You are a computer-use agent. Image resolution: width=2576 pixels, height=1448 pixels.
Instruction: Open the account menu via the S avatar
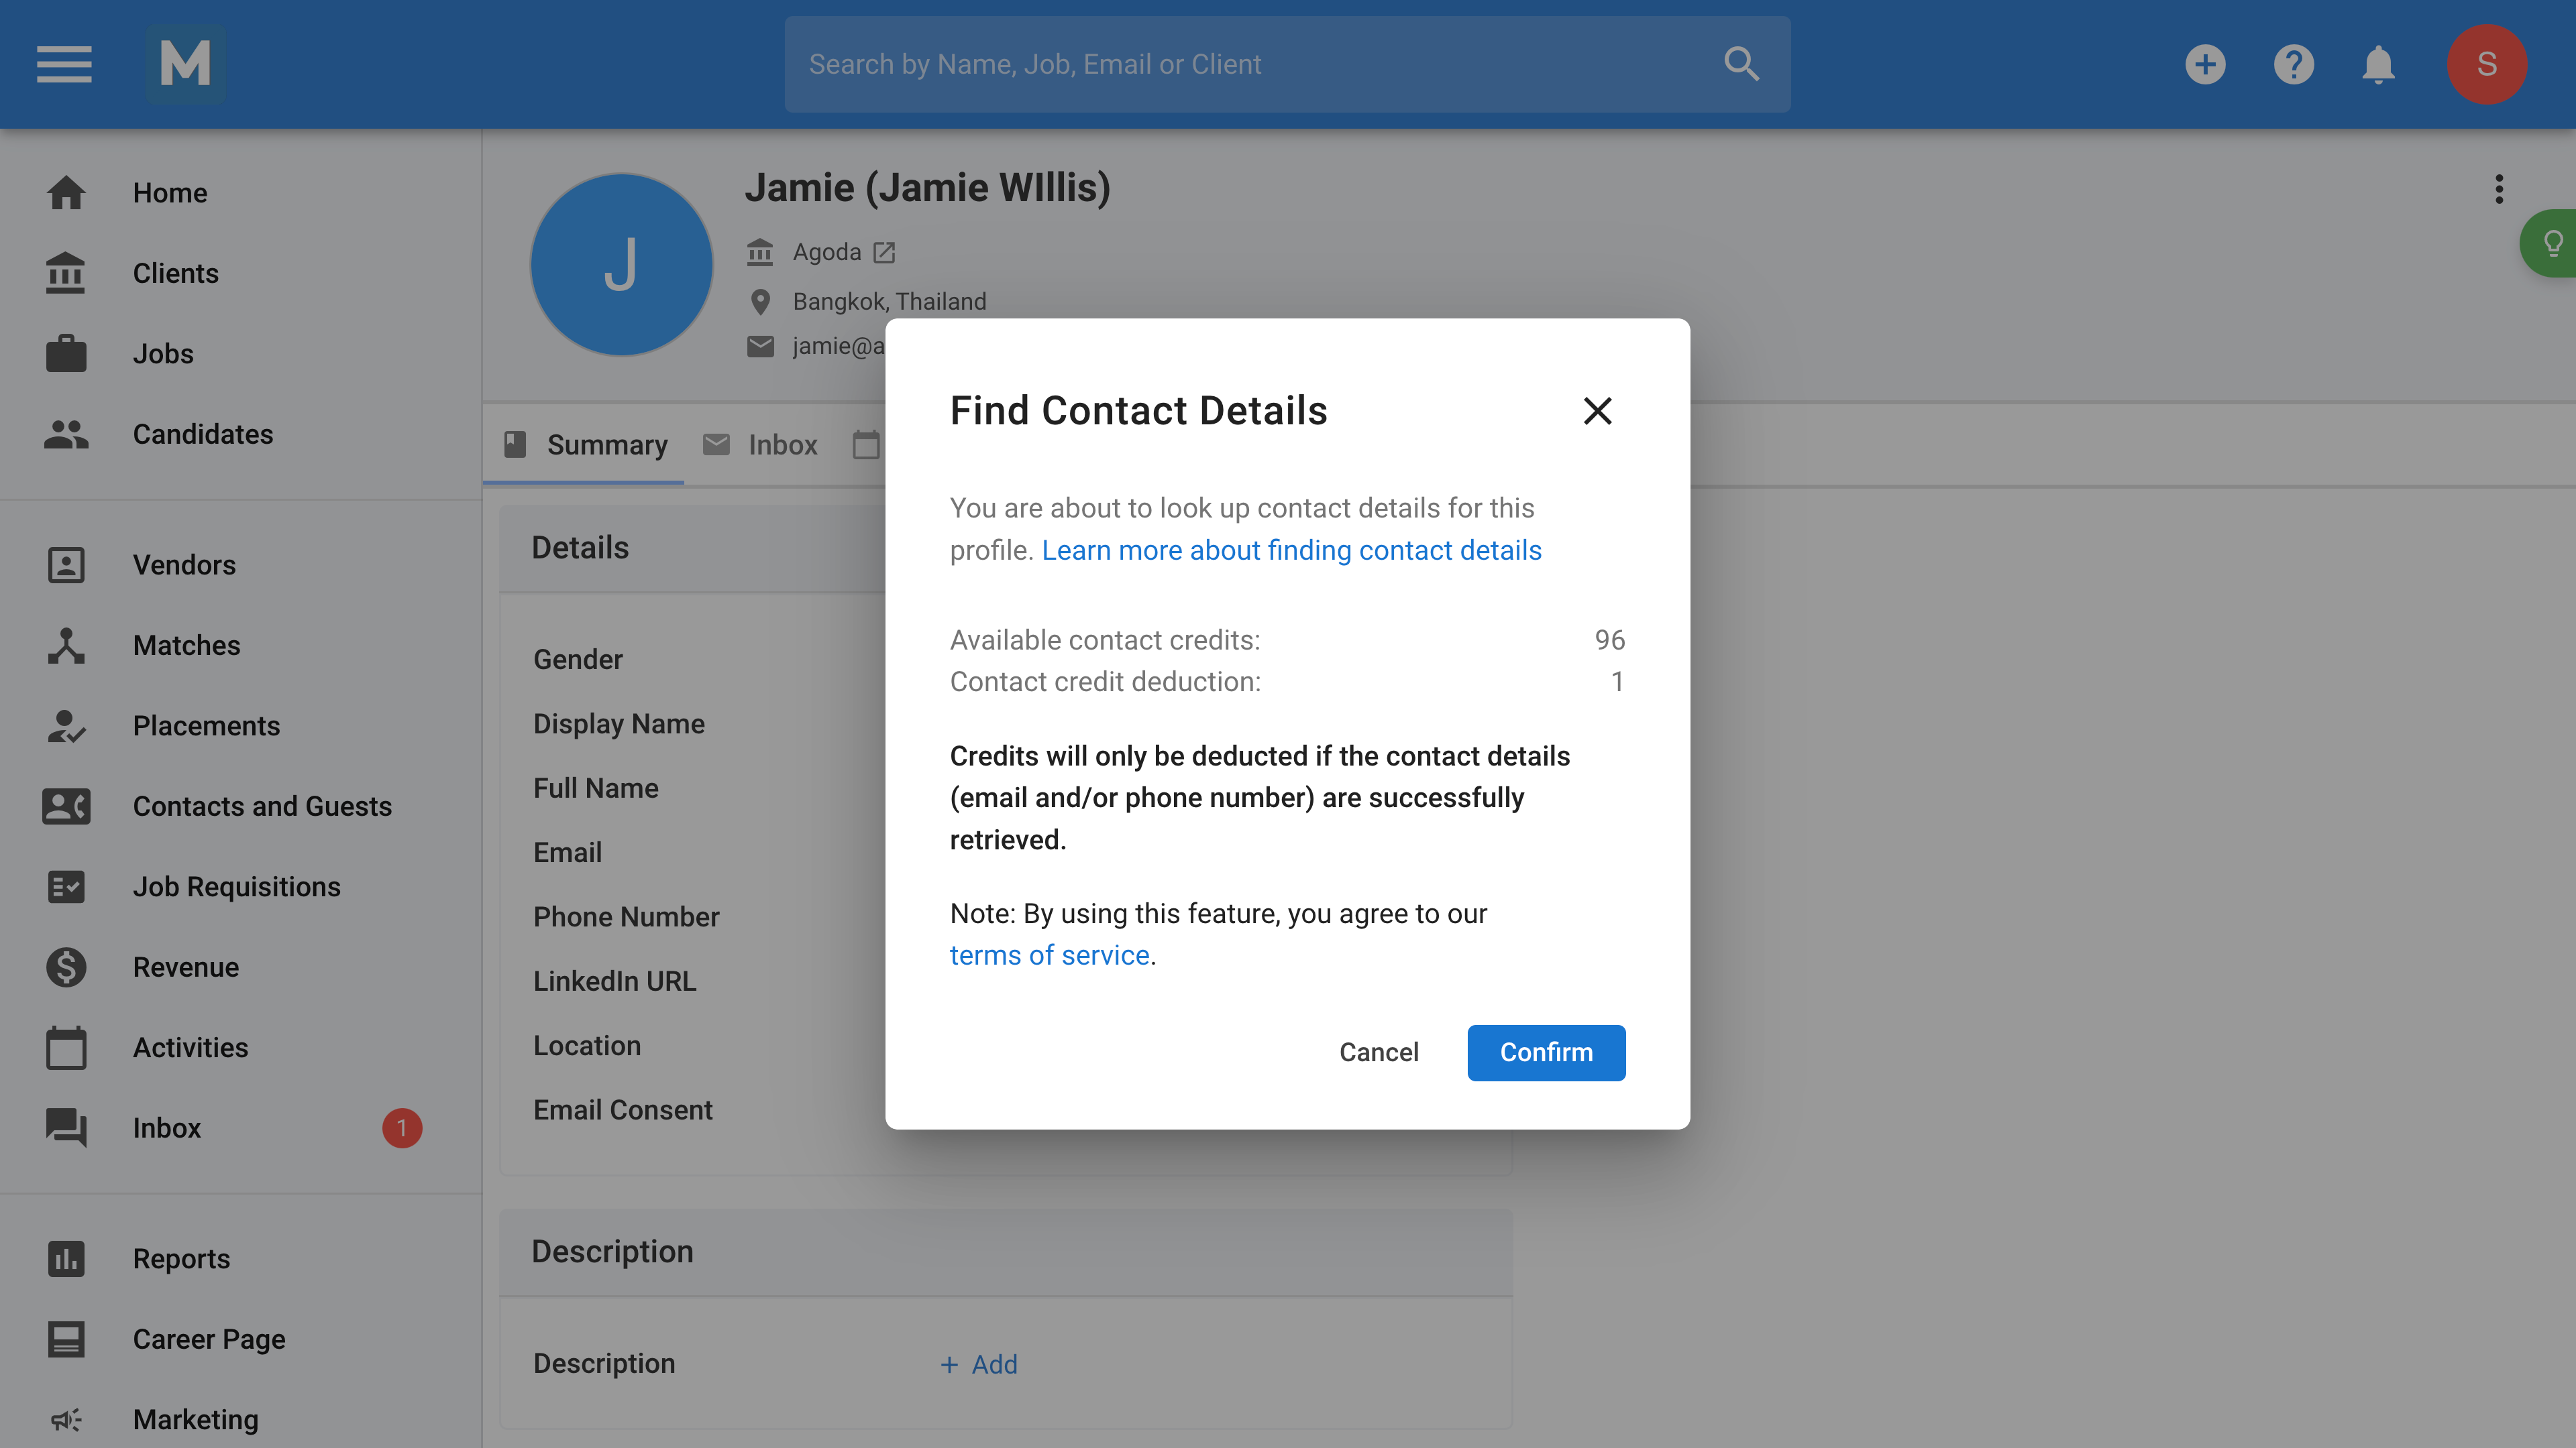(x=2487, y=64)
